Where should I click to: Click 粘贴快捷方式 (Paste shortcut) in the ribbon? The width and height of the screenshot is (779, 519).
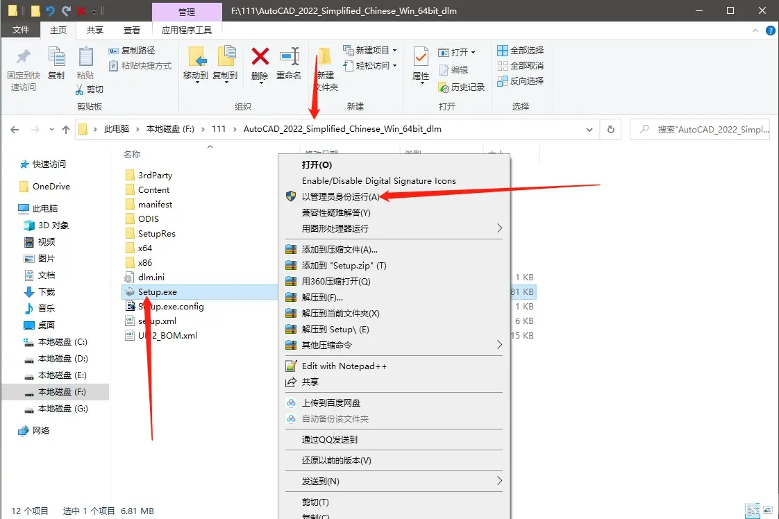pyautogui.click(x=140, y=65)
